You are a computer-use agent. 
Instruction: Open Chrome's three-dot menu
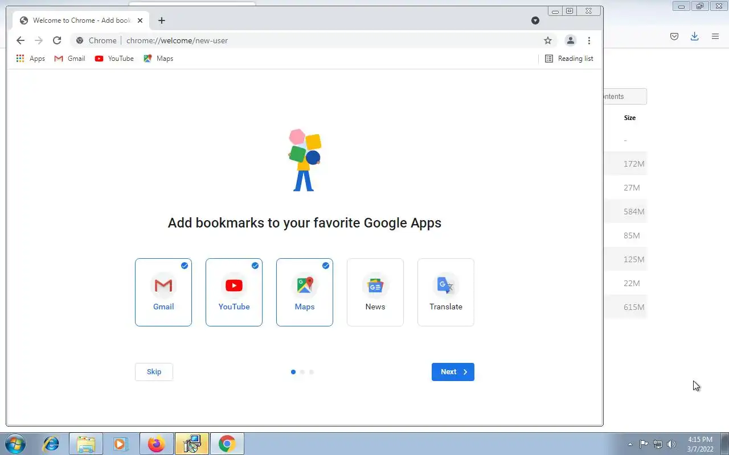(x=589, y=40)
